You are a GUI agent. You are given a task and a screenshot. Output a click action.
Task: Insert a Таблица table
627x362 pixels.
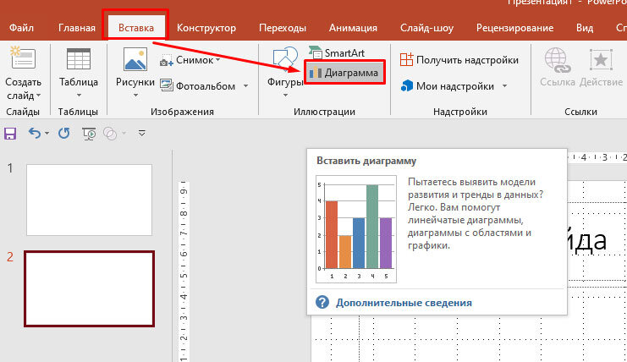pos(79,73)
